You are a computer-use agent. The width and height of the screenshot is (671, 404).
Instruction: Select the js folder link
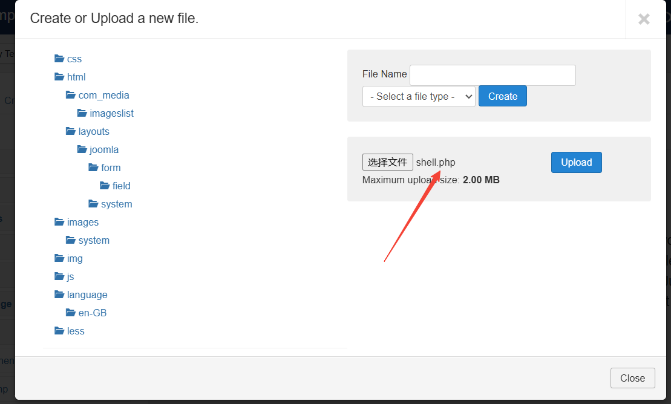[71, 277]
